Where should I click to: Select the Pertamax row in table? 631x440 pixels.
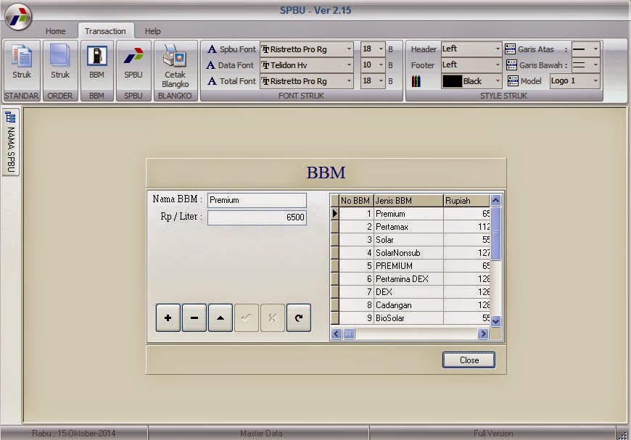tap(411, 227)
